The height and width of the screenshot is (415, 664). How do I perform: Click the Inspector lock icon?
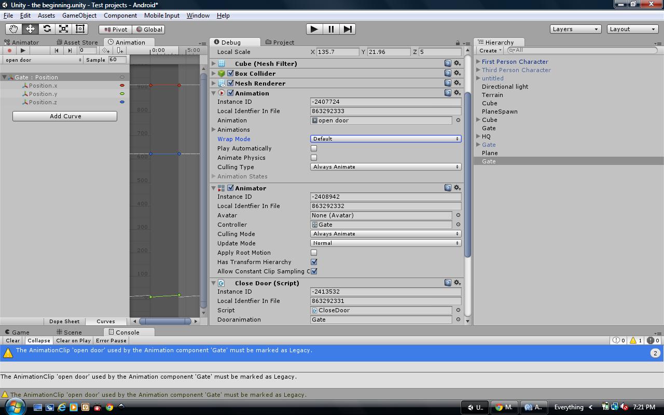pyautogui.click(x=458, y=43)
